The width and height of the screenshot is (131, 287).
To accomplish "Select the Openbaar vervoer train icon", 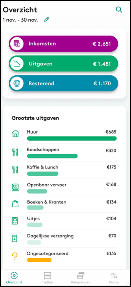I will 15,188.
